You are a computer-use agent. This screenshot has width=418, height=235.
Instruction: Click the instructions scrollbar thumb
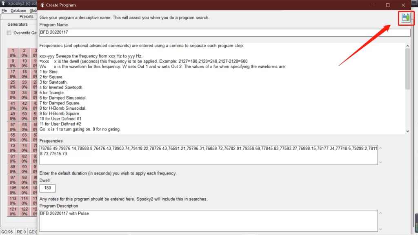click(407, 69)
